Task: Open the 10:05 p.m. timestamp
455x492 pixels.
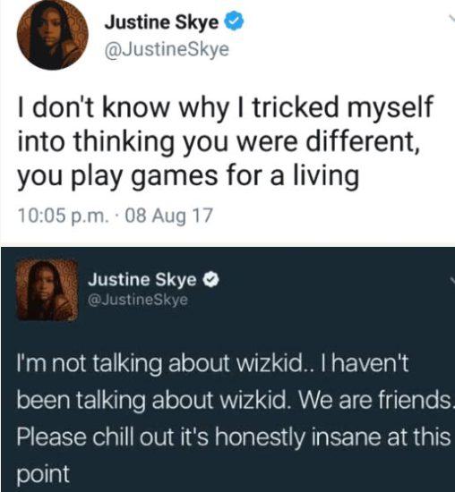Action: point(62,216)
